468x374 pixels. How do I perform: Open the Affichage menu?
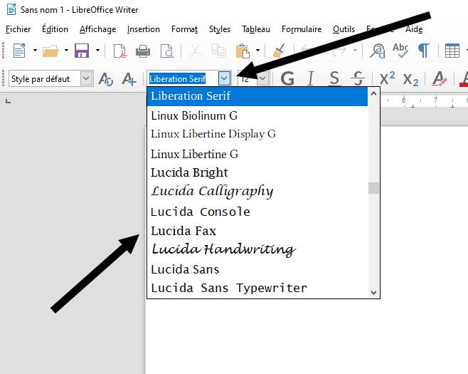pyautogui.click(x=97, y=29)
